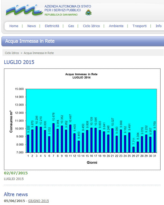Open the Trasporti menu item
The image size is (164, 205).
coord(139,26)
